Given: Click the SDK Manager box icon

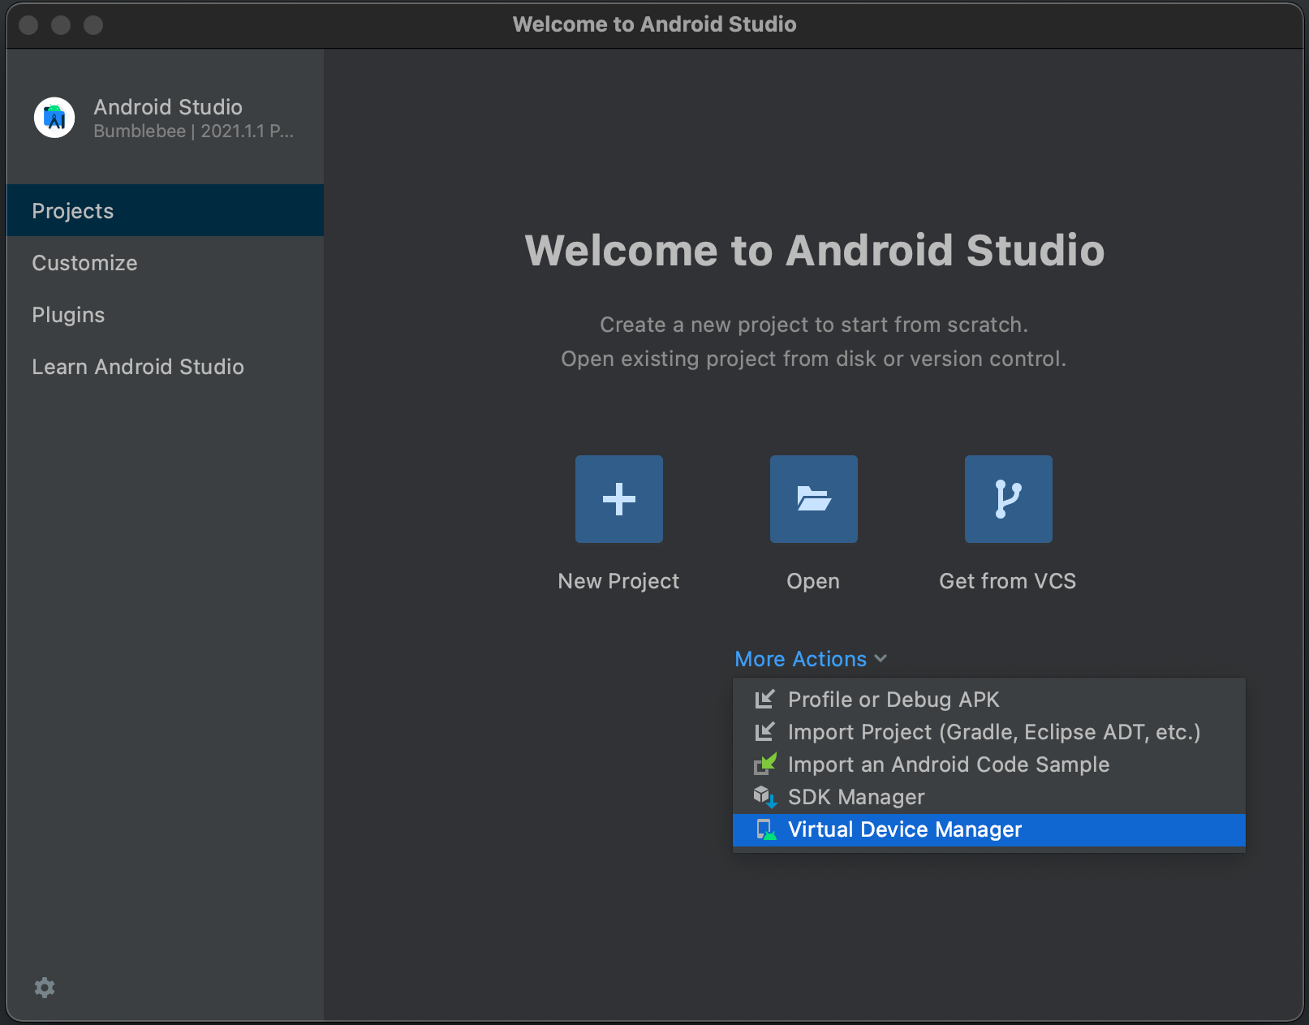Looking at the screenshot, I should [764, 797].
